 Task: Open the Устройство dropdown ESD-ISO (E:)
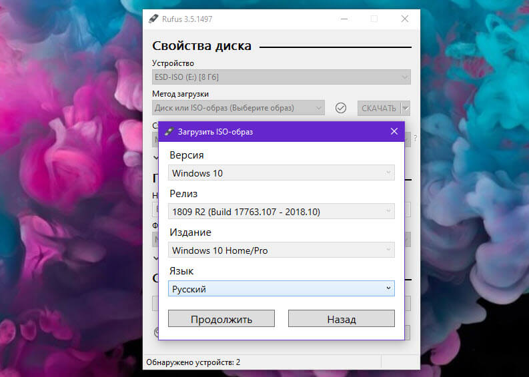tap(281, 77)
